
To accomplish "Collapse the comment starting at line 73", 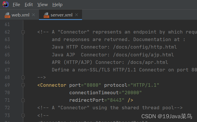I will 23,116.
